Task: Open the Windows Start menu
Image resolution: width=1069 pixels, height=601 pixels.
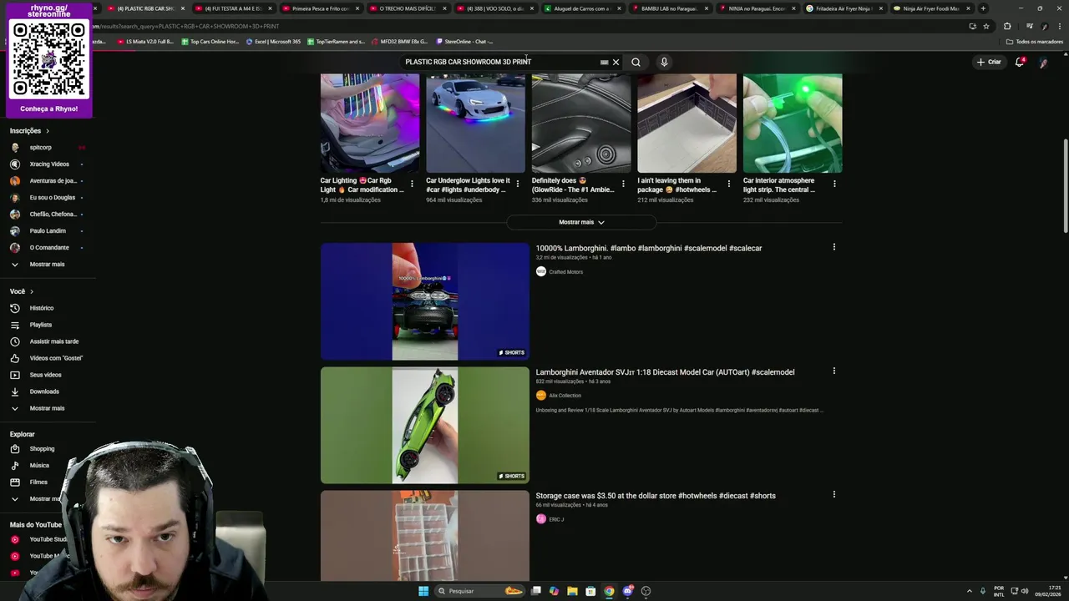Action: [423, 591]
